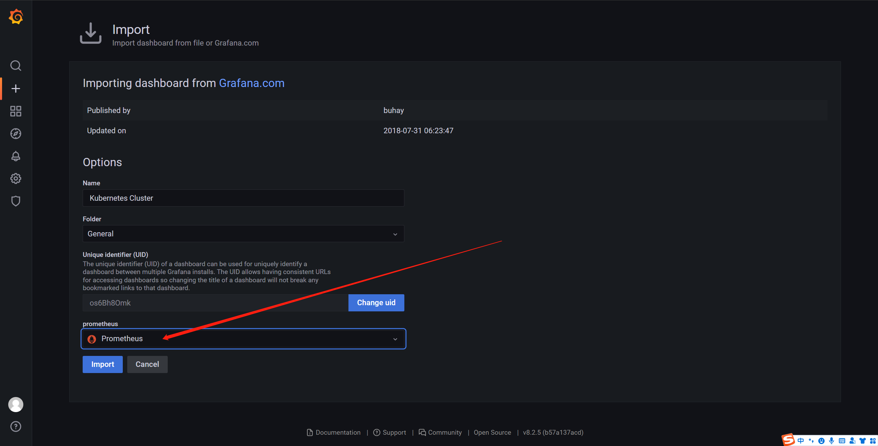Open the Help question mark icon
878x446 pixels.
tap(16, 426)
